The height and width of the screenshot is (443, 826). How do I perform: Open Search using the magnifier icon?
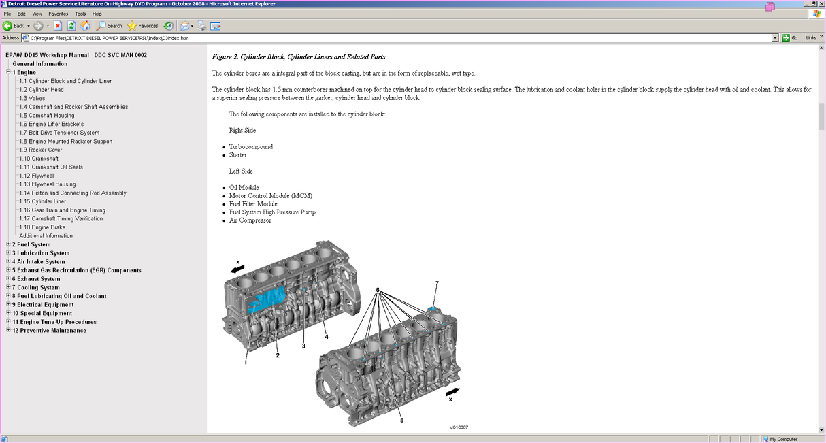pyautogui.click(x=101, y=26)
